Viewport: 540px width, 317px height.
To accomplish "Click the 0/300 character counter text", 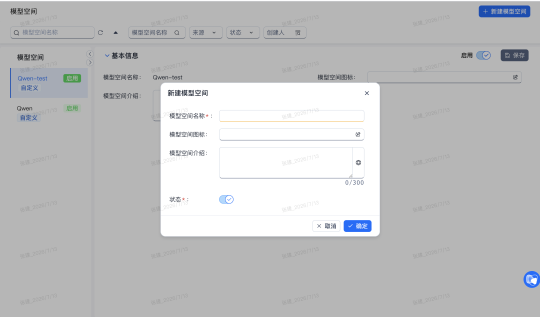I will 354,182.
